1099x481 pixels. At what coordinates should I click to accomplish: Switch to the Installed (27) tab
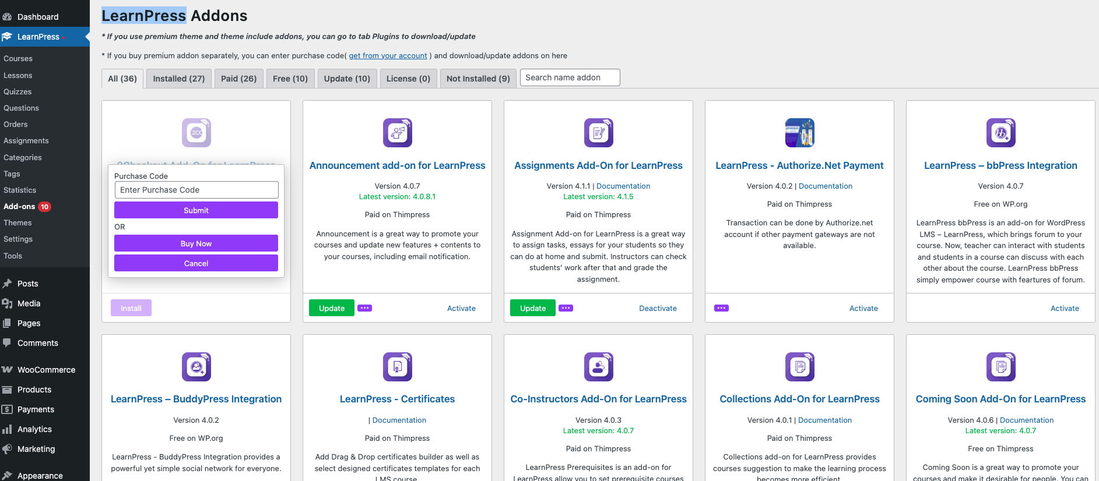coord(178,79)
